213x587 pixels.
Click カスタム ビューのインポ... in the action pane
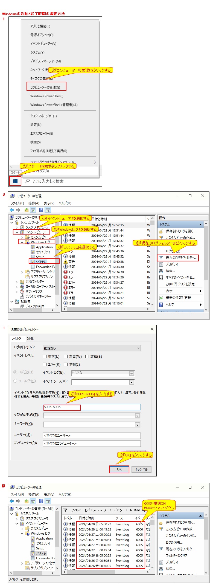pos(181,536)
